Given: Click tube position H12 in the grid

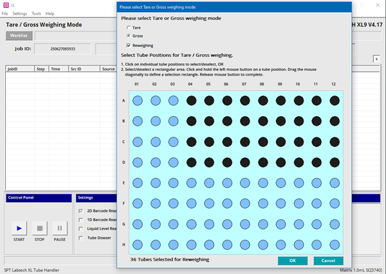Looking at the screenshot, I should (x=334, y=245).
